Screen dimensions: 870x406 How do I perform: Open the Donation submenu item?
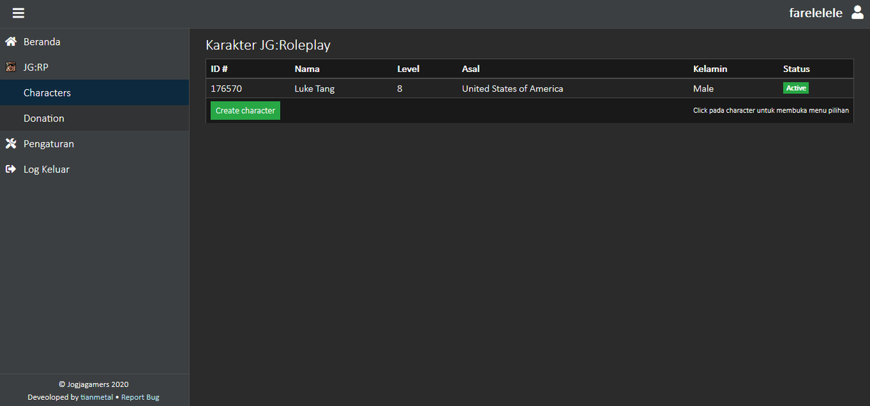pos(94,118)
